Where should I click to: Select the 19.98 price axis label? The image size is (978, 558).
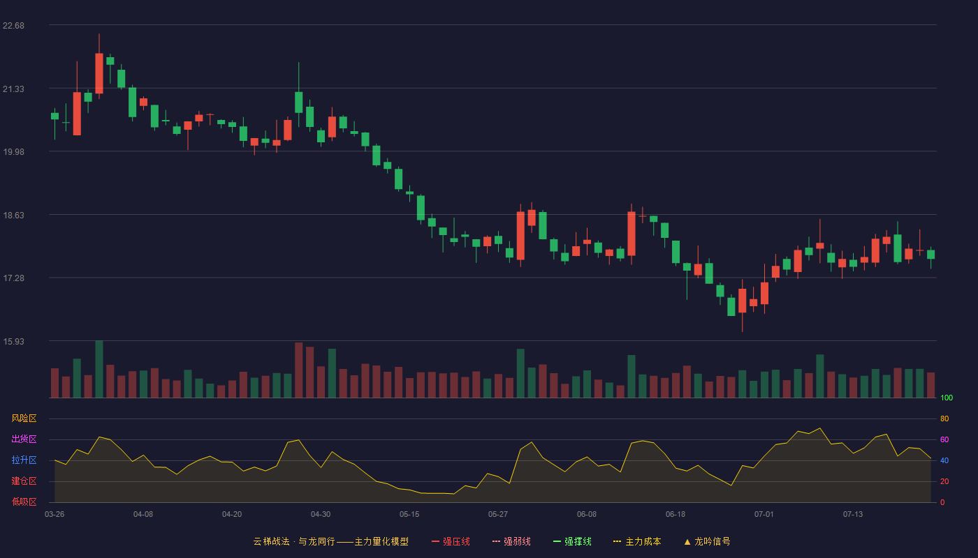[13, 152]
